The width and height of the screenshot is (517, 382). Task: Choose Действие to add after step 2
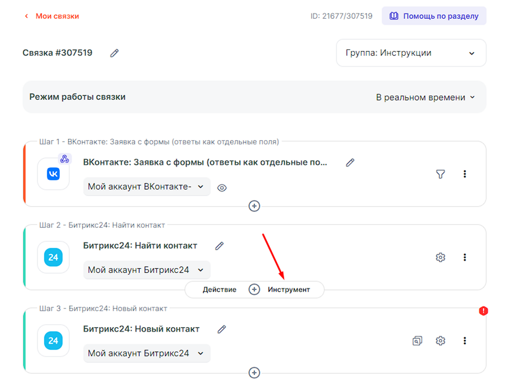click(219, 290)
